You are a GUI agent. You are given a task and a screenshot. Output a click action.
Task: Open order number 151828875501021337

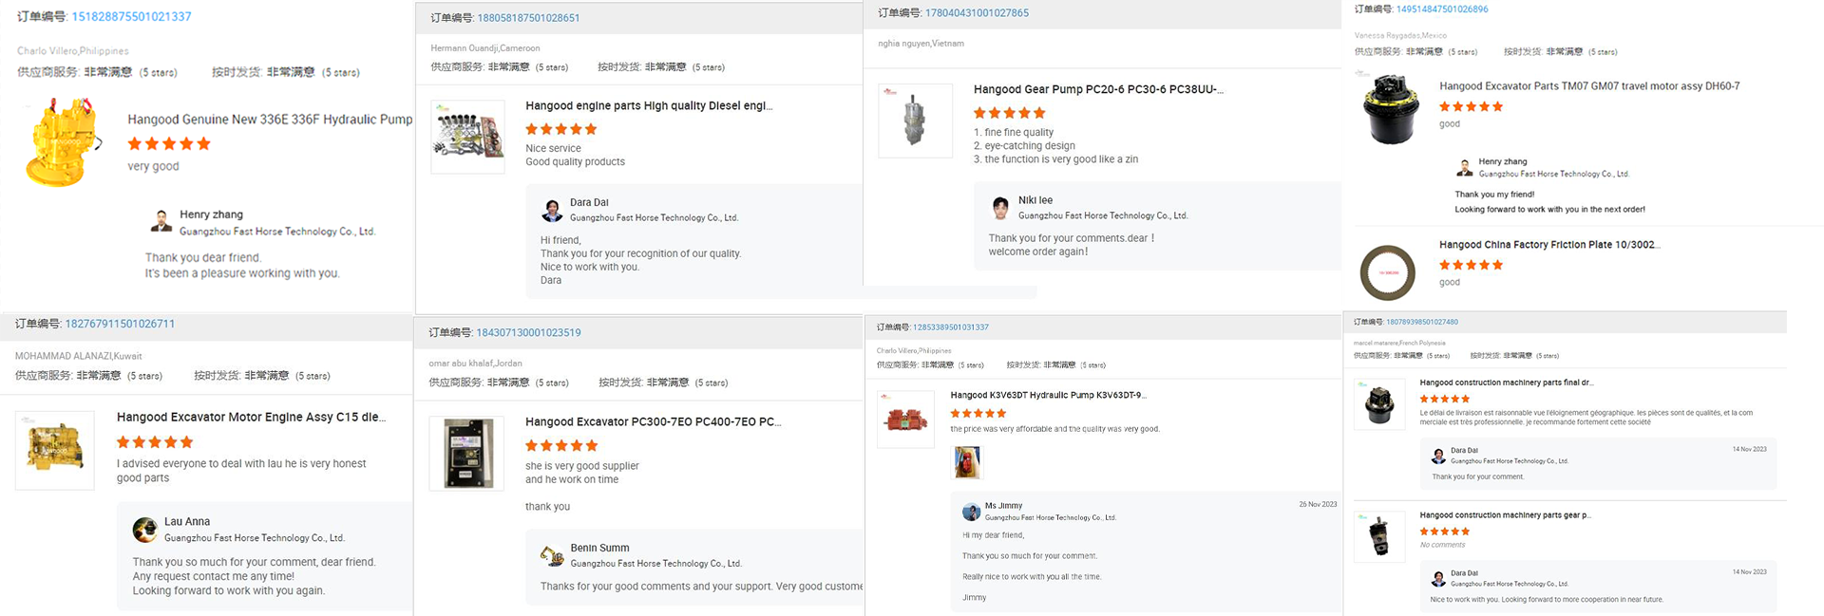[x=131, y=16]
